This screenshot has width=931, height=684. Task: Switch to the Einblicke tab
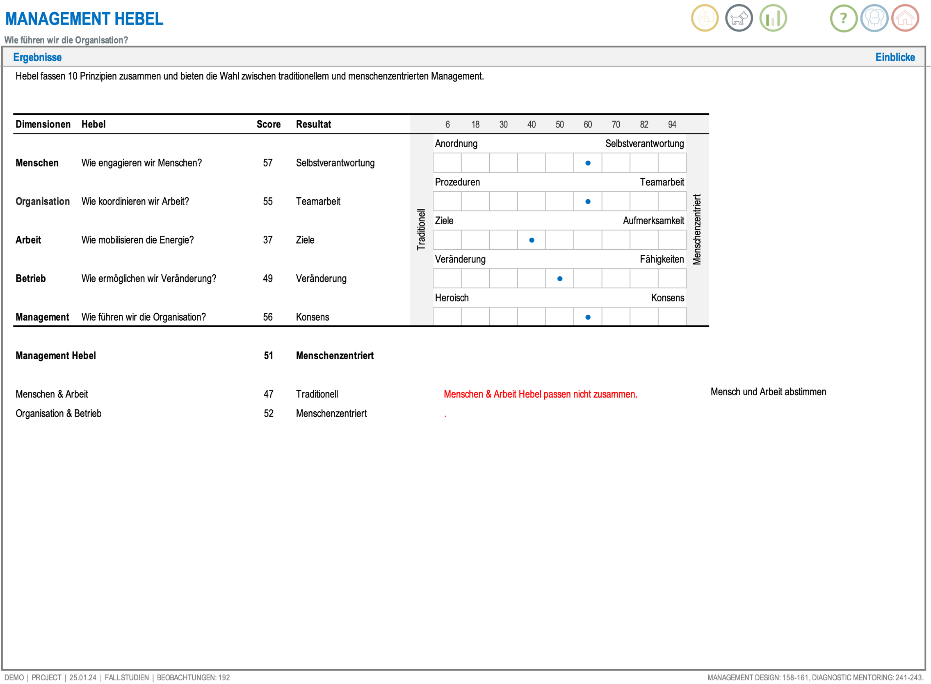pyautogui.click(x=895, y=57)
